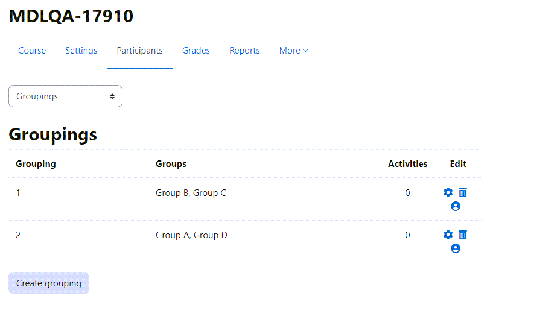Expand the More menu
This screenshot has width=560, height=331.
click(293, 51)
